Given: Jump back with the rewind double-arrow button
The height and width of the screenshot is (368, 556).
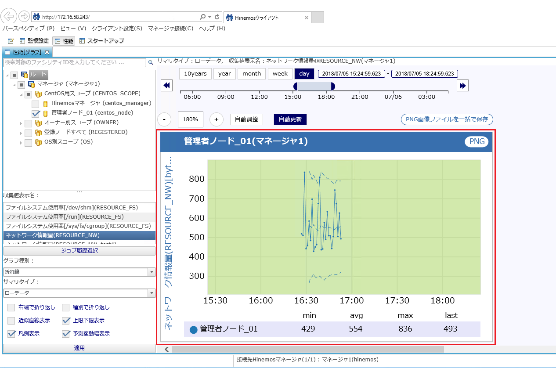Looking at the screenshot, I should click(x=167, y=86).
